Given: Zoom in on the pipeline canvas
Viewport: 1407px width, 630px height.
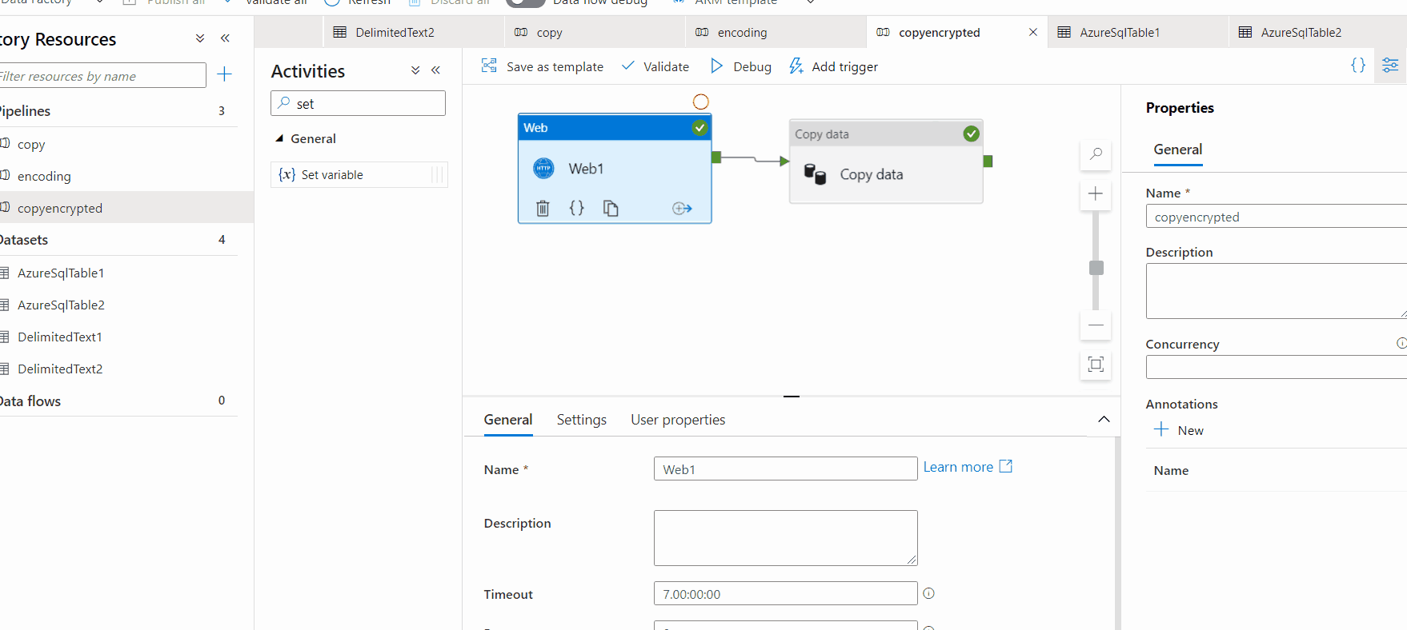Looking at the screenshot, I should [1096, 193].
